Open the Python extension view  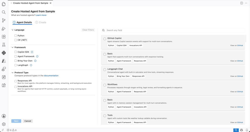(4, 53)
